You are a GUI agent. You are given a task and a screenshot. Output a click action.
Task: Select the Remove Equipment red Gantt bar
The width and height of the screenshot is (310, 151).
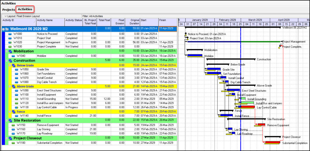click(261, 124)
